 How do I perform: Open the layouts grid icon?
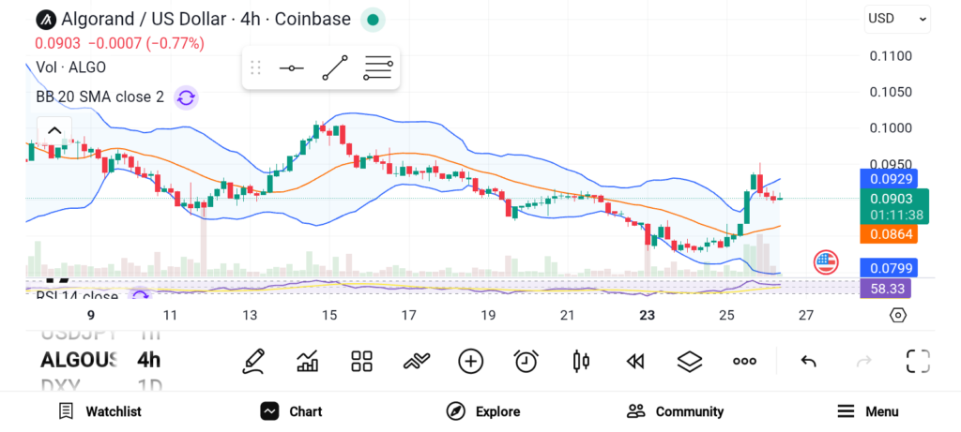[361, 361]
